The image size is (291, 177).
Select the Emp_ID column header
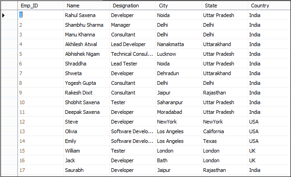tap(41, 6)
